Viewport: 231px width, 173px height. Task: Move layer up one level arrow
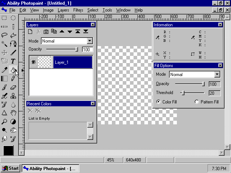tap(62, 31)
